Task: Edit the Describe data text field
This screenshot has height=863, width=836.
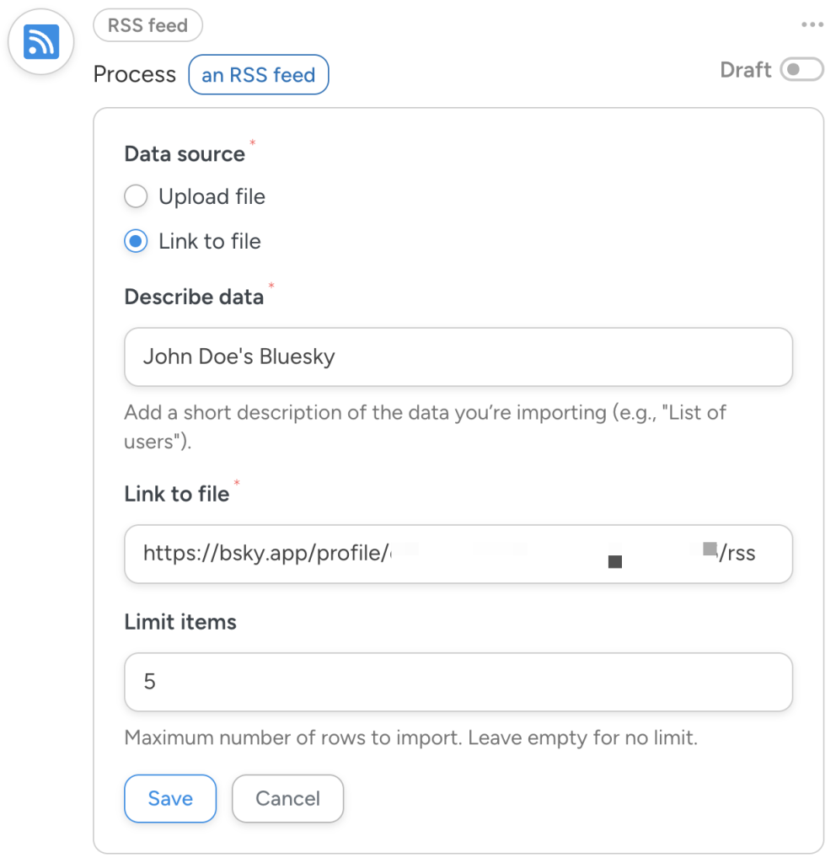Action: 458,356
